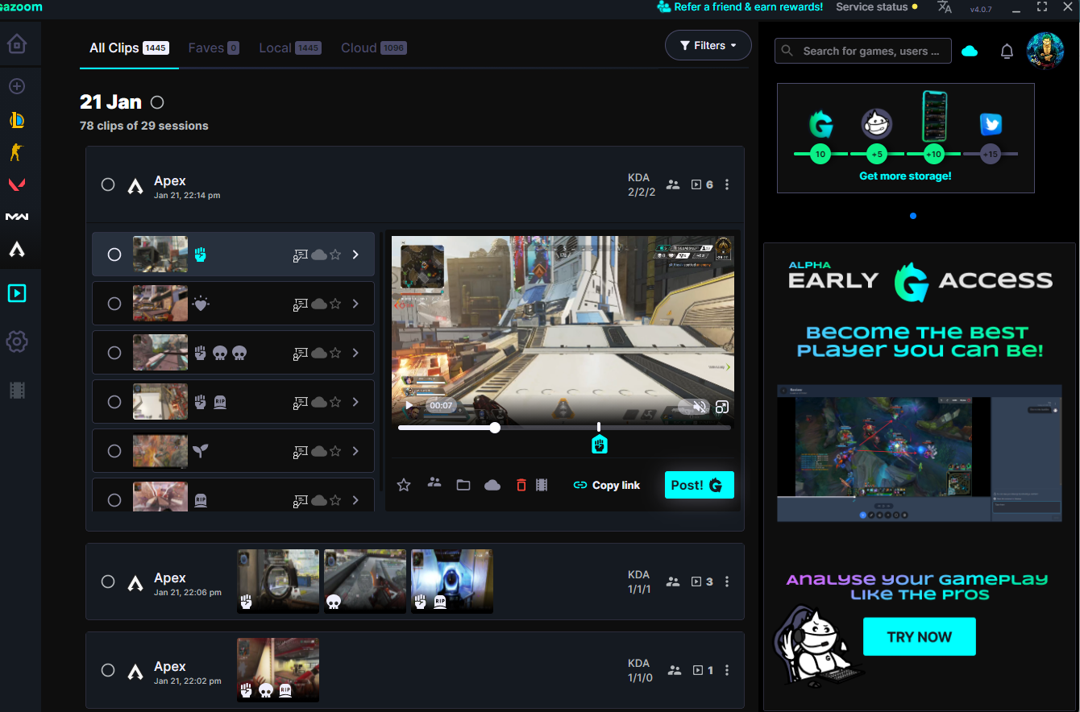Click people icon on Apex 22:06 pm session
Screen dimensions: 1080x712
(x=674, y=582)
